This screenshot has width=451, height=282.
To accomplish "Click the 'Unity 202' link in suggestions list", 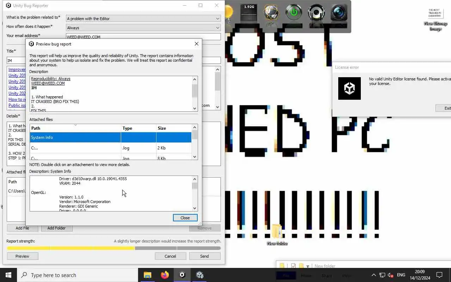I will point(17,93).
